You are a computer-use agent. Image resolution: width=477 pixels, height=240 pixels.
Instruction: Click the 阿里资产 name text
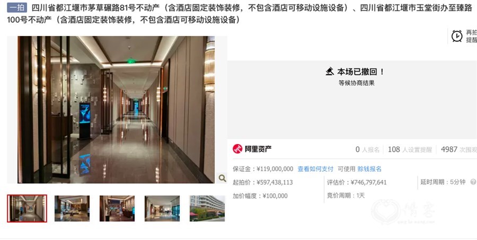coord(258,149)
